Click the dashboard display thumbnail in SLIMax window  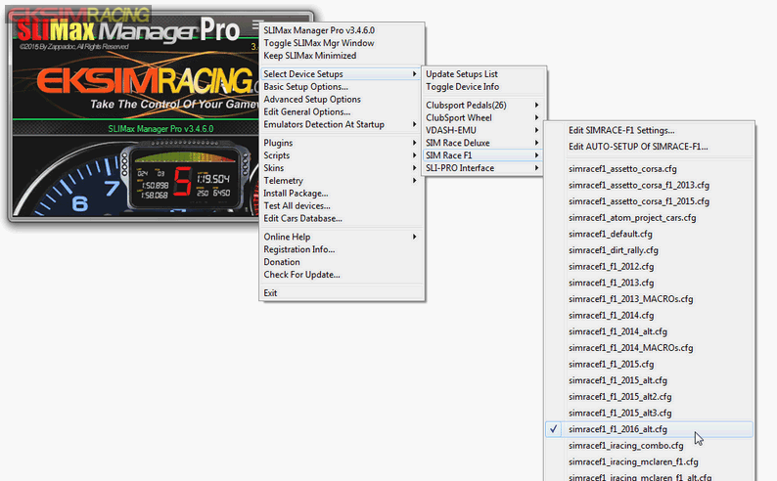click(x=184, y=176)
